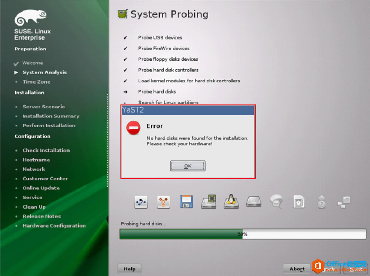Click the 'No hard disks were found' message
Image resolution: width=370 pixels, height=276 pixels.
[197, 141]
